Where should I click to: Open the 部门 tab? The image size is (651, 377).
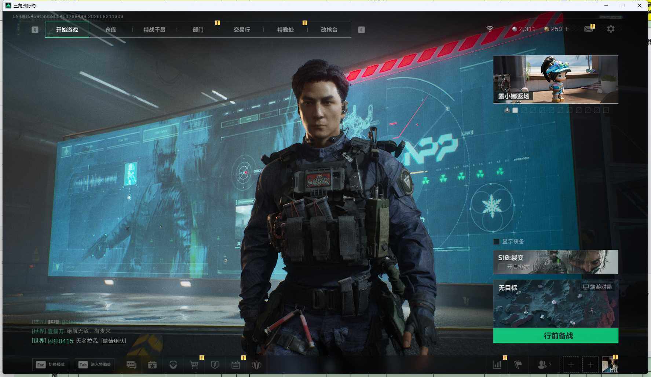pos(198,30)
